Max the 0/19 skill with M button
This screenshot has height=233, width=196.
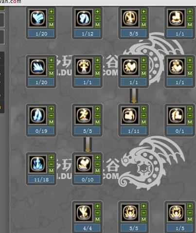(51, 122)
